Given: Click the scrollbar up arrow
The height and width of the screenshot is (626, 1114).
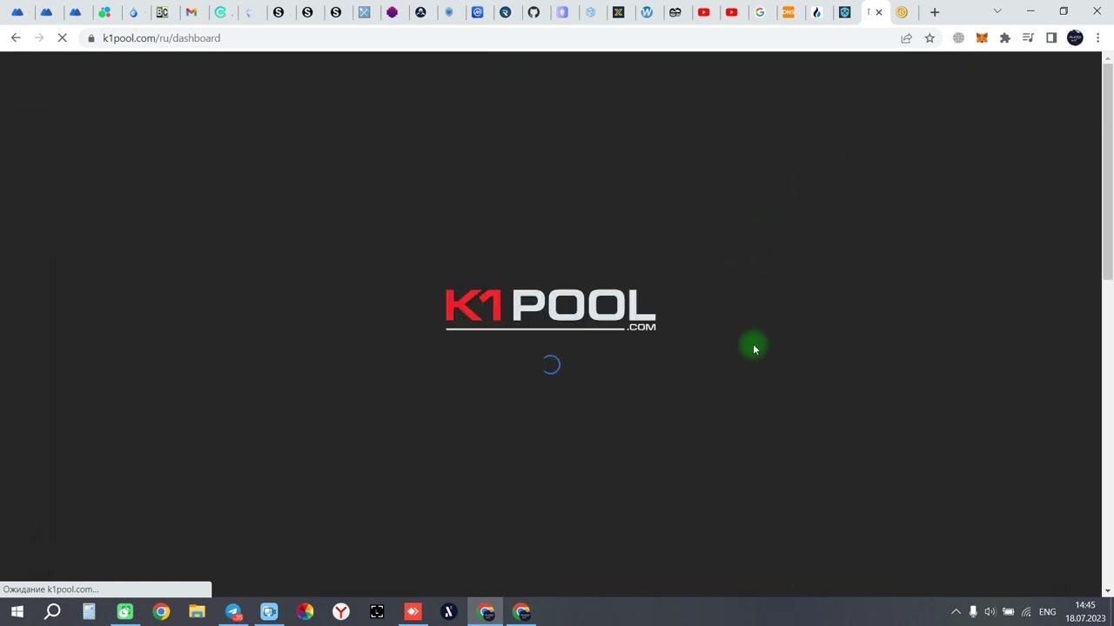Looking at the screenshot, I should pyautogui.click(x=1108, y=57).
